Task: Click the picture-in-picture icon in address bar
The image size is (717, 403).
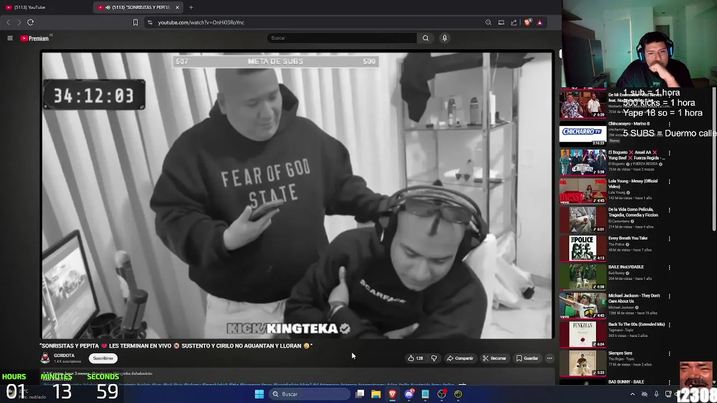Action: (x=501, y=22)
